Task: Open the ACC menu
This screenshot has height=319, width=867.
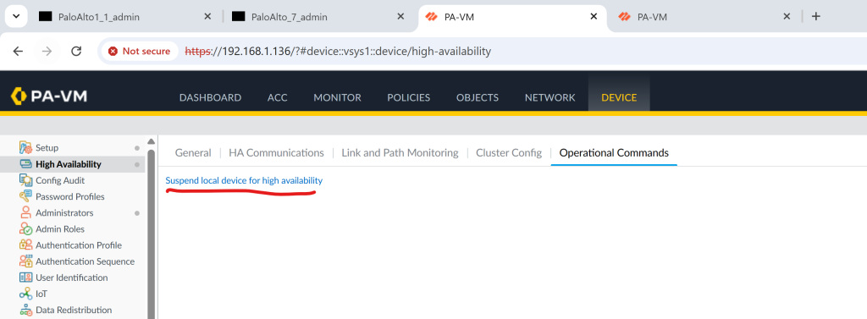Action: pos(278,97)
